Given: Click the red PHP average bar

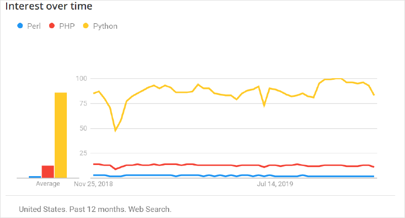Looking at the screenshot, I should pos(48,172).
